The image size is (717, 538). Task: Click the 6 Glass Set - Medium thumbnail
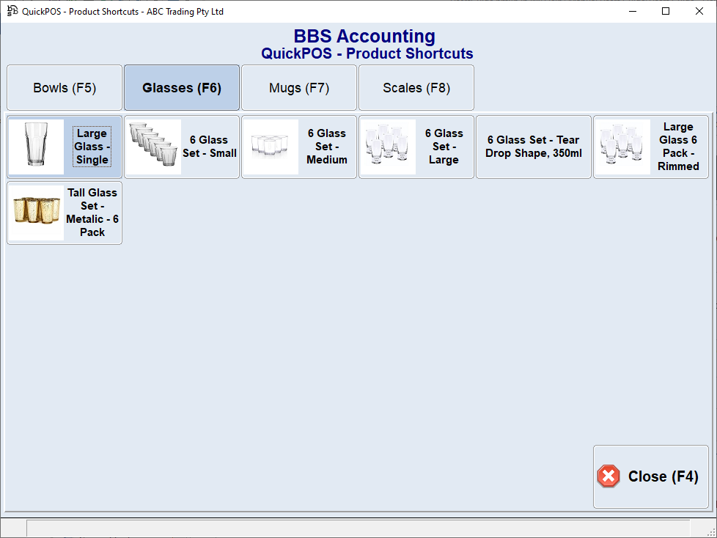[x=270, y=146]
